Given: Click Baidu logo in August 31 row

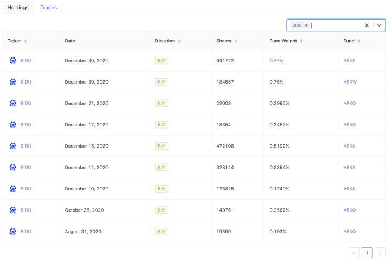Looking at the screenshot, I should [12, 232].
